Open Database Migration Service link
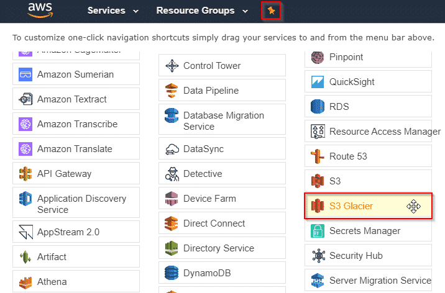445x293 pixels. 224,121
